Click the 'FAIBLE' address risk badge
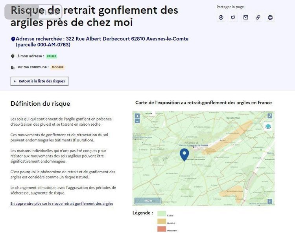This screenshot has width=295, height=242. [52, 57]
